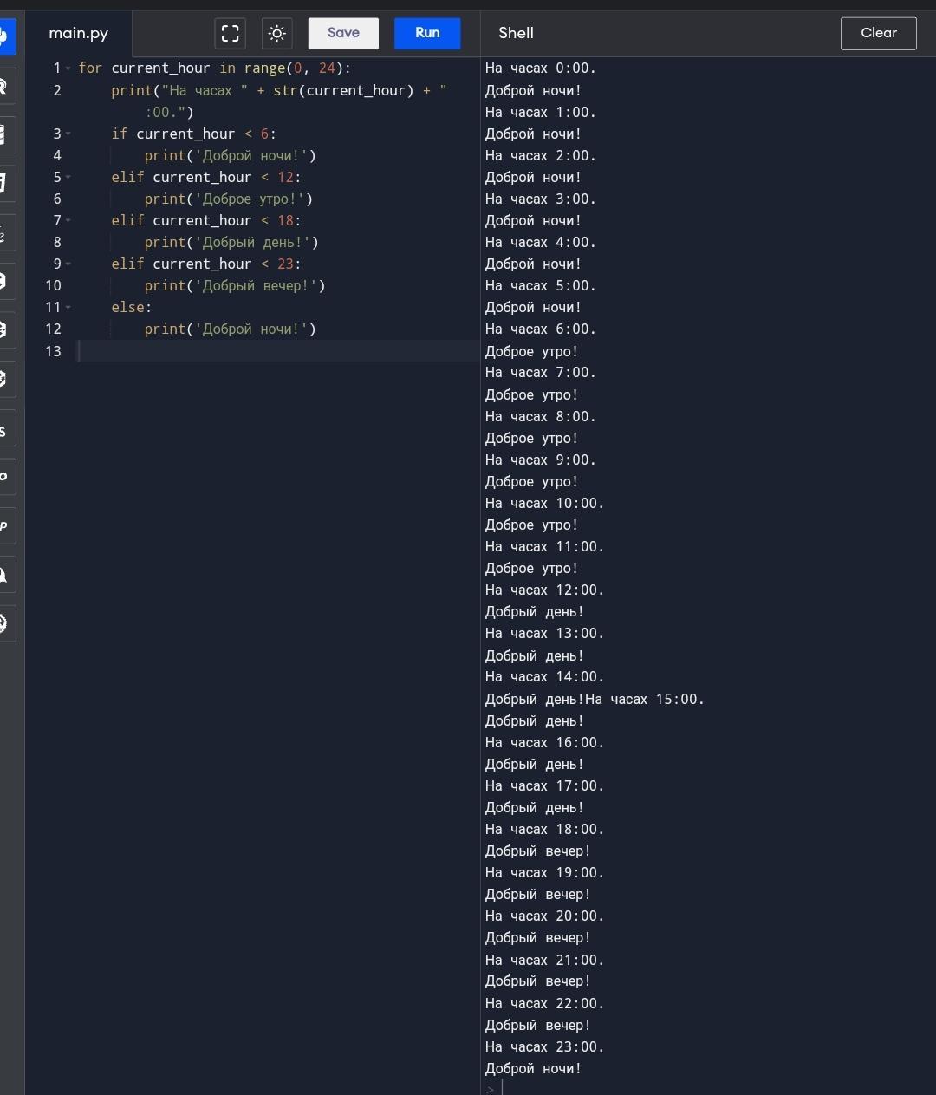Viewport: 936px width, 1095px height.
Task: Collapse the elif block at line 9
Action: 68,264
